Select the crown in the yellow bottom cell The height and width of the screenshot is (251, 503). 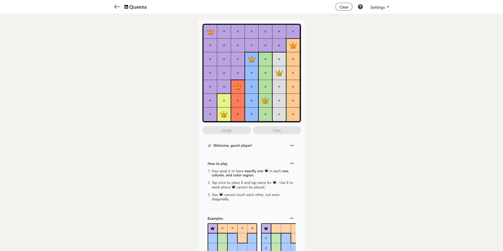tap(224, 114)
